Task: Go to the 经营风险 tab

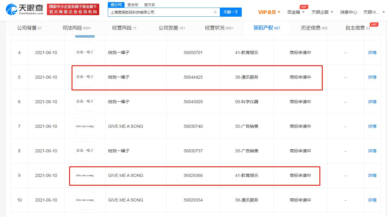Action: (124, 28)
